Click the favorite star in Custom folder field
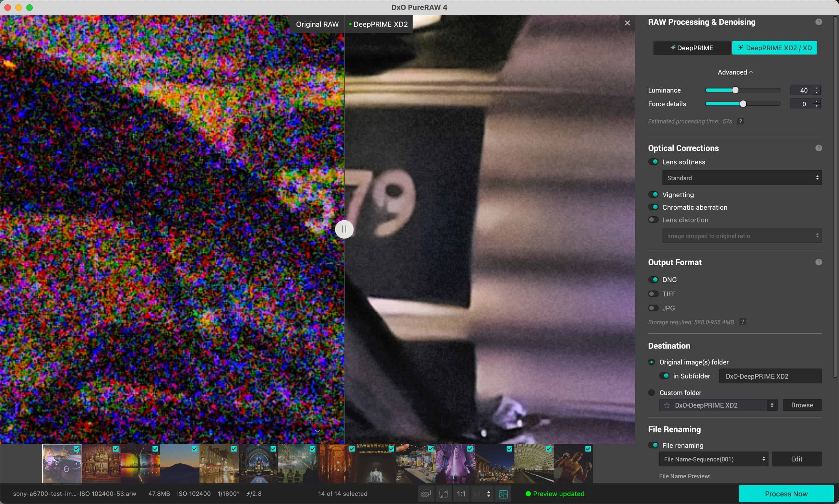The width and height of the screenshot is (839, 504). (667, 405)
